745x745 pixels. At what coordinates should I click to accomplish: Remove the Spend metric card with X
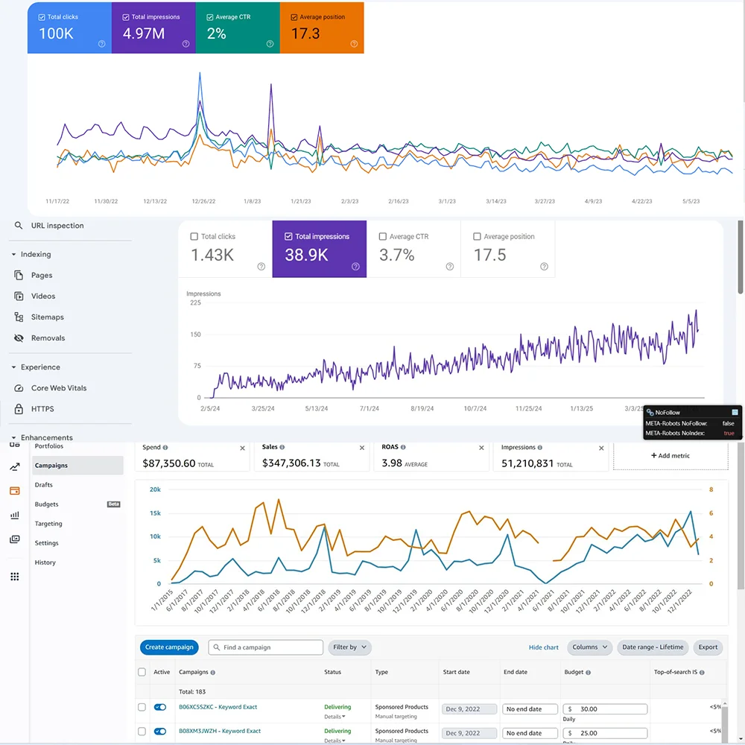click(x=242, y=448)
